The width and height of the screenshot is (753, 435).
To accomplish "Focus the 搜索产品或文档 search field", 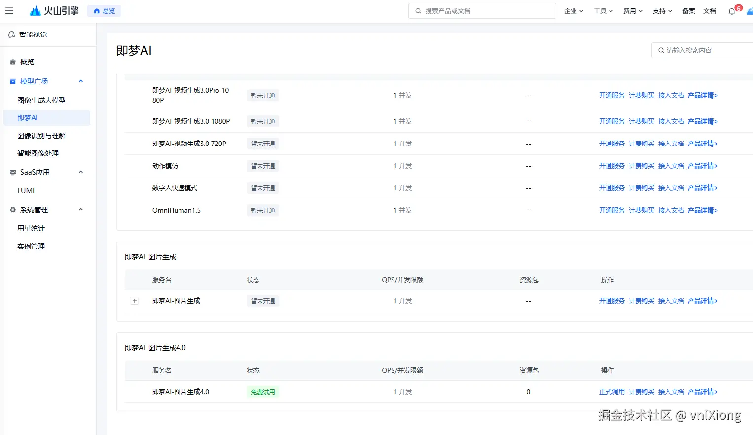I will [482, 11].
